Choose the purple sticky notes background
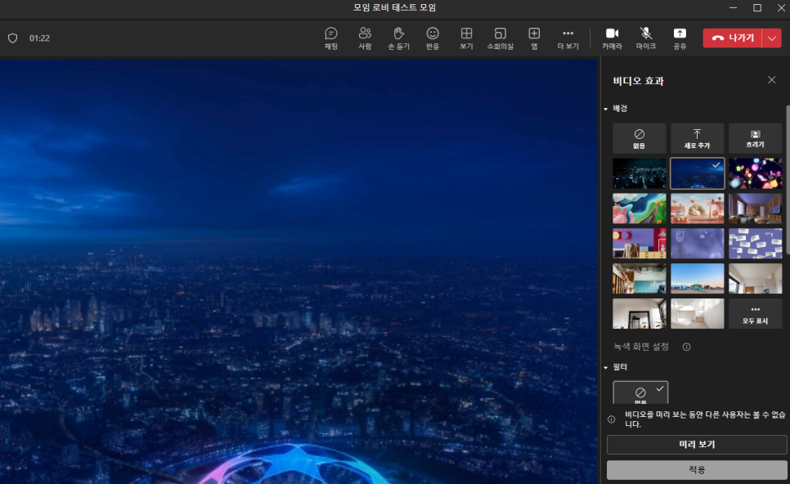Image resolution: width=790 pixels, height=484 pixels. click(755, 244)
